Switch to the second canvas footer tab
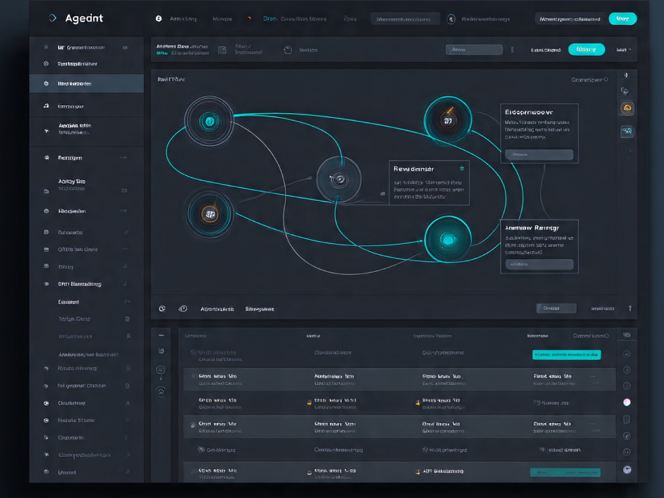 pyautogui.click(x=260, y=309)
